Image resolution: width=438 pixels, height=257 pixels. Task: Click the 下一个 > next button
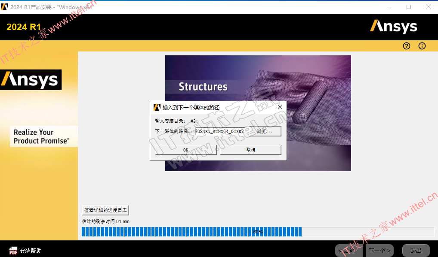click(379, 251)
